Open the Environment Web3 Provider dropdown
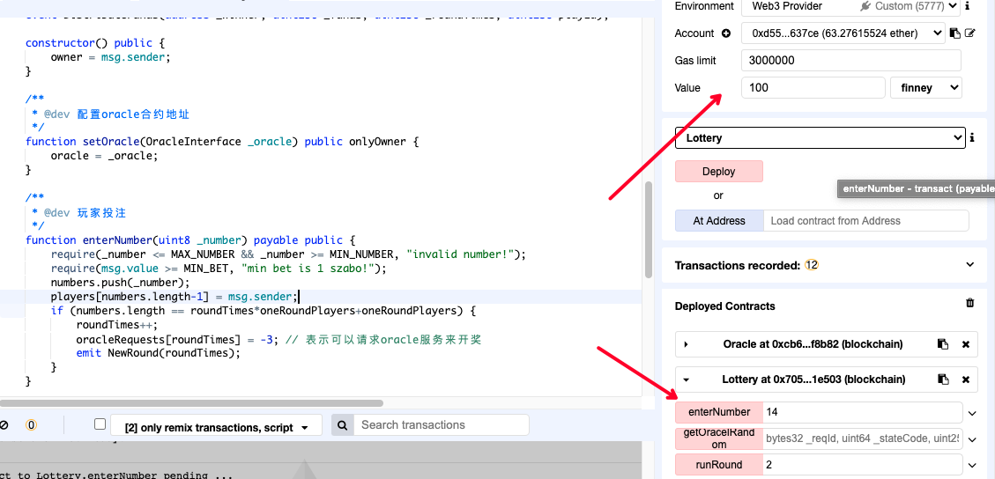Screen dimensions: 995x479 pyautogui.click(x=851, y=5)
